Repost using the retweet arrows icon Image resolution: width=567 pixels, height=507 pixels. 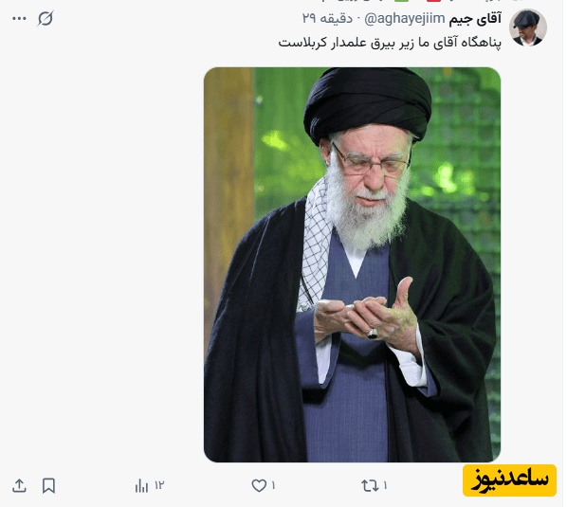coord(370,486)
